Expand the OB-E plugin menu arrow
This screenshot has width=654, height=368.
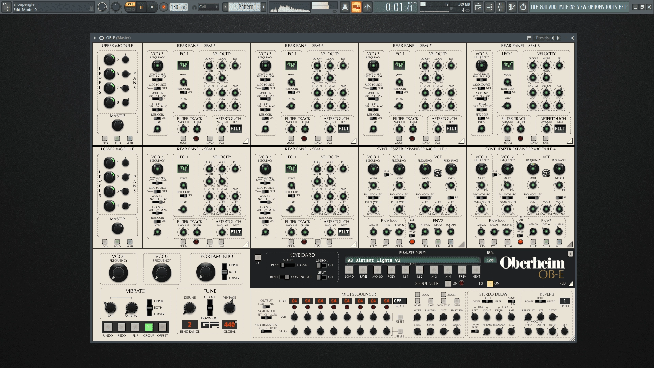coord(95,38)
